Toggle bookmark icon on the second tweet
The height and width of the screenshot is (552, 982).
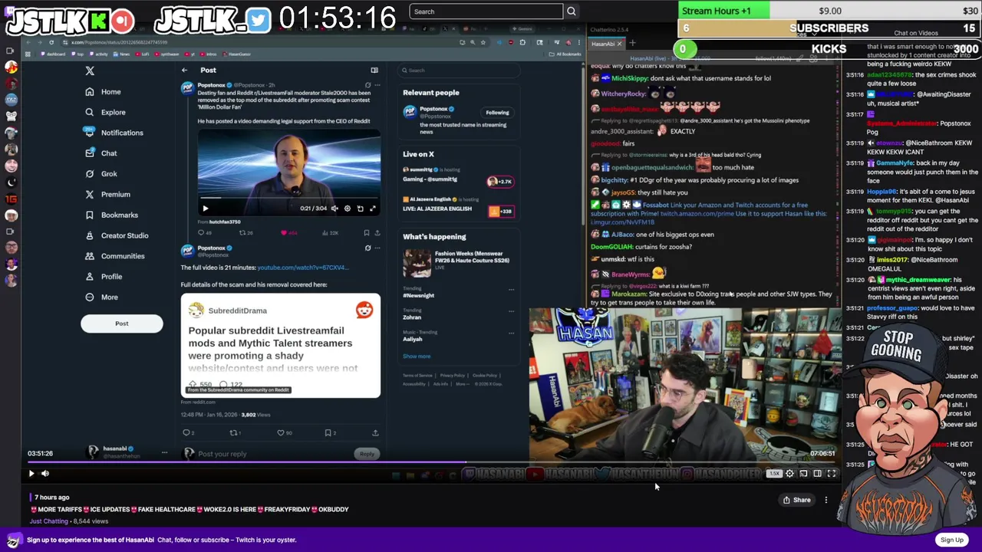click(330, 433)
